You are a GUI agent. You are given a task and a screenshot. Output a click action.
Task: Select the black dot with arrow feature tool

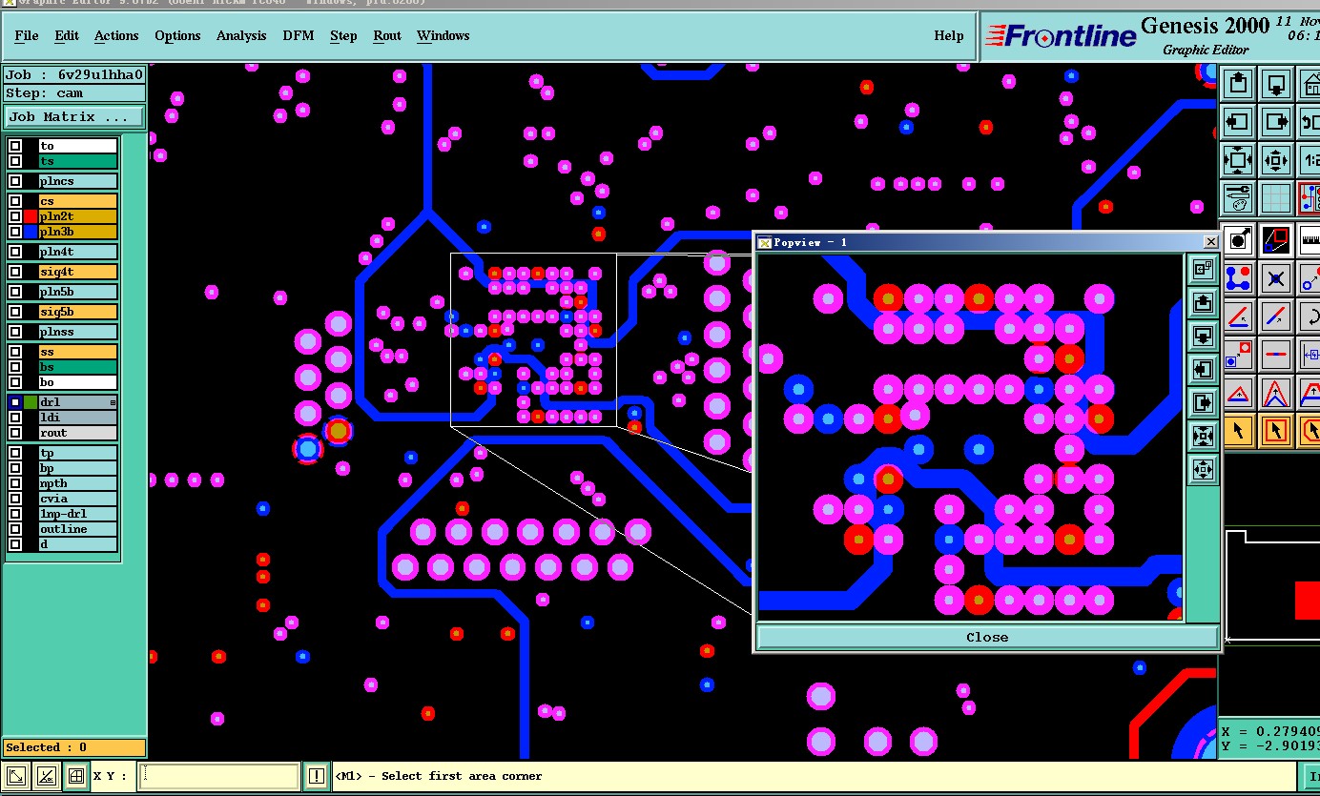click(1238, 240)
